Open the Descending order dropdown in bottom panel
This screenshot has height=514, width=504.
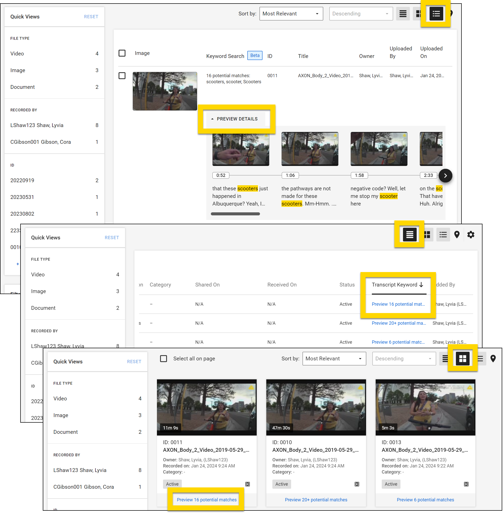click(404, 358)
